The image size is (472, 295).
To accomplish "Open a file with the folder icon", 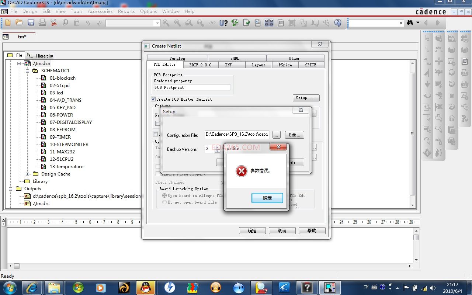I will pyautogui.click(x=19, y=23).
